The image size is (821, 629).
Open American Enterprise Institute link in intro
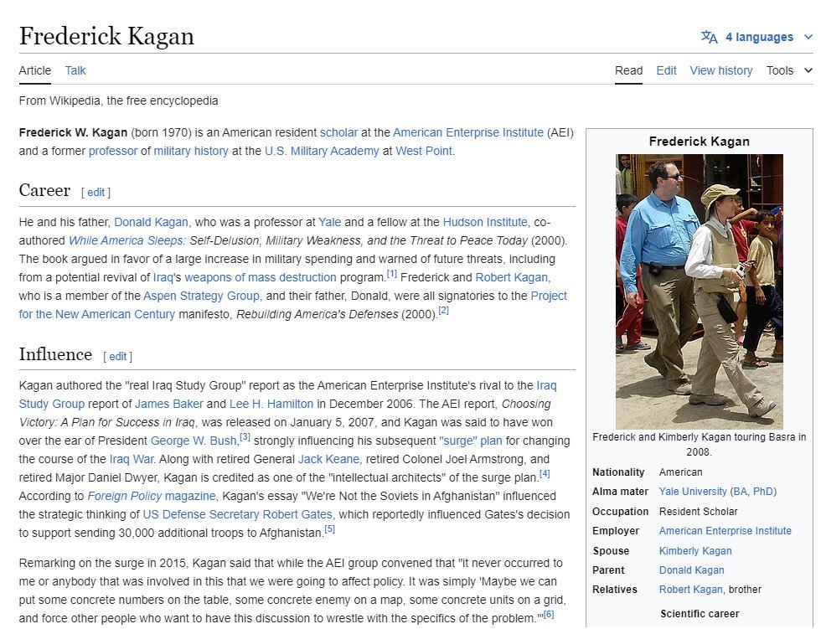coord(468,132)
